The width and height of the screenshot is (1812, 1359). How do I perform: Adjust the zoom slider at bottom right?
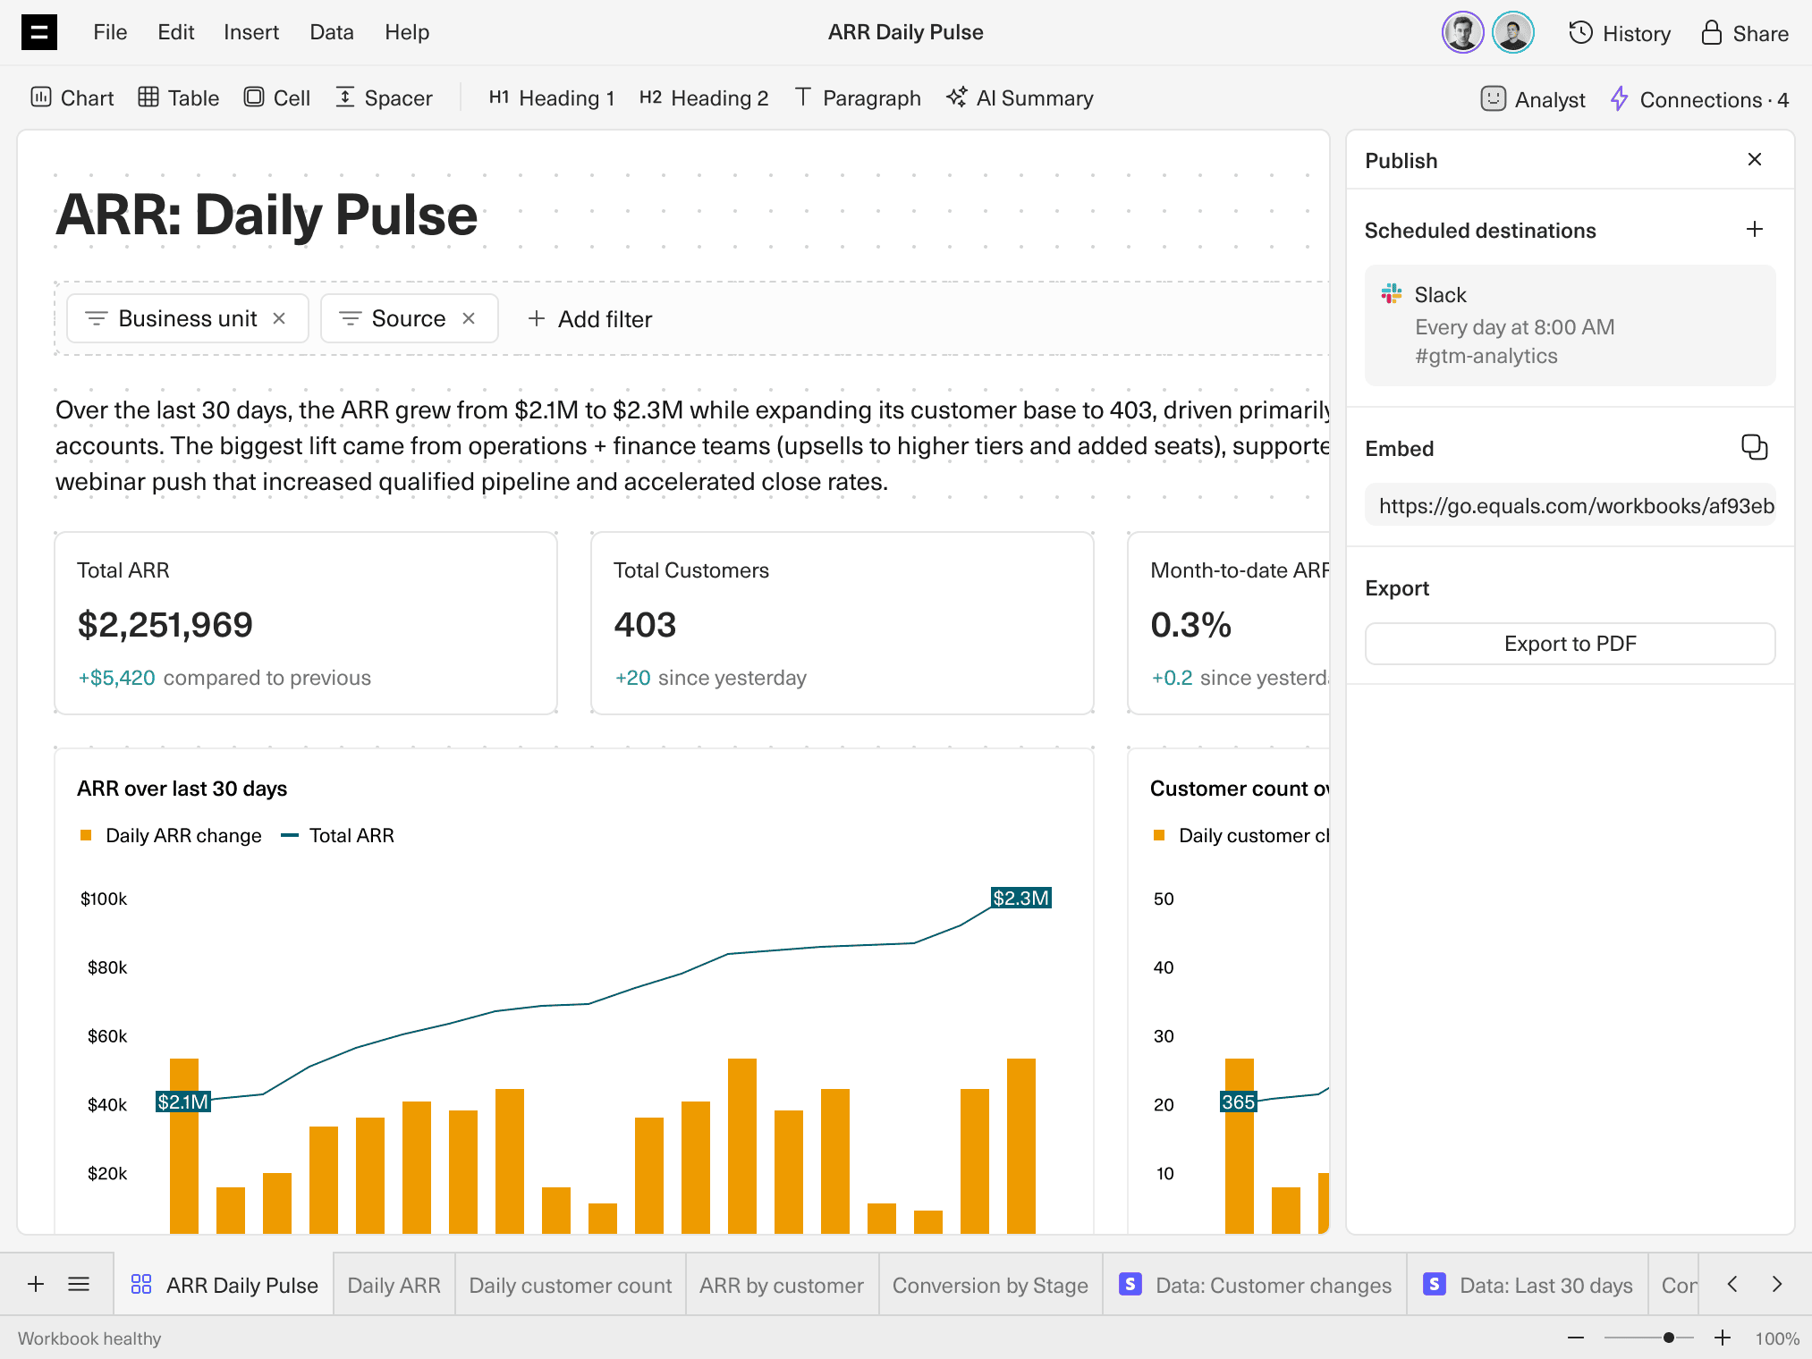coord(1669,1338)
